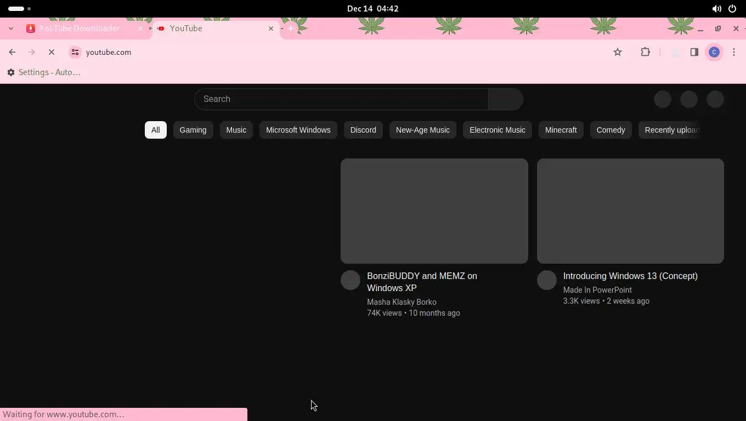Viewport: 746px width, 421px height.
Task: Open the Windows 13 Concept thumbnail
Action: [630, 211]
